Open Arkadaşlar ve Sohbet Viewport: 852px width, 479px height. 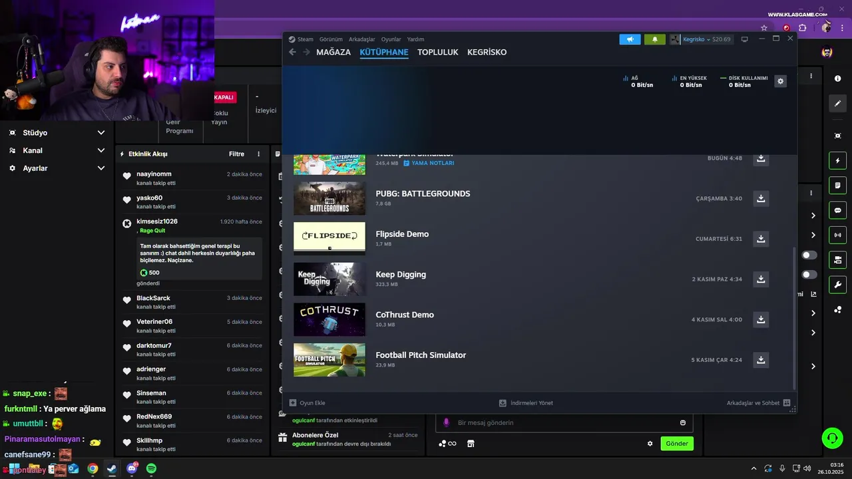(758, 402)
